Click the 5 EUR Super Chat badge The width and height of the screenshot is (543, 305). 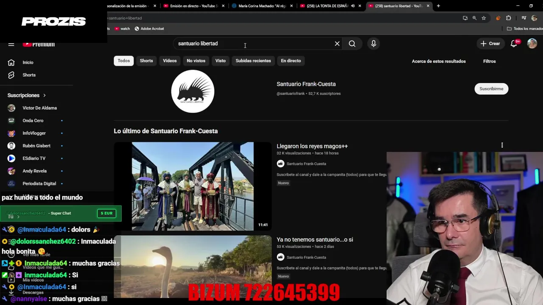(x=106, y=213)
